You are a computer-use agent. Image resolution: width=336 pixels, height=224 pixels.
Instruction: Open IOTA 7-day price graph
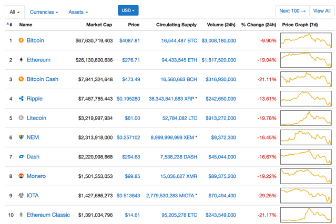click(306, 195)
